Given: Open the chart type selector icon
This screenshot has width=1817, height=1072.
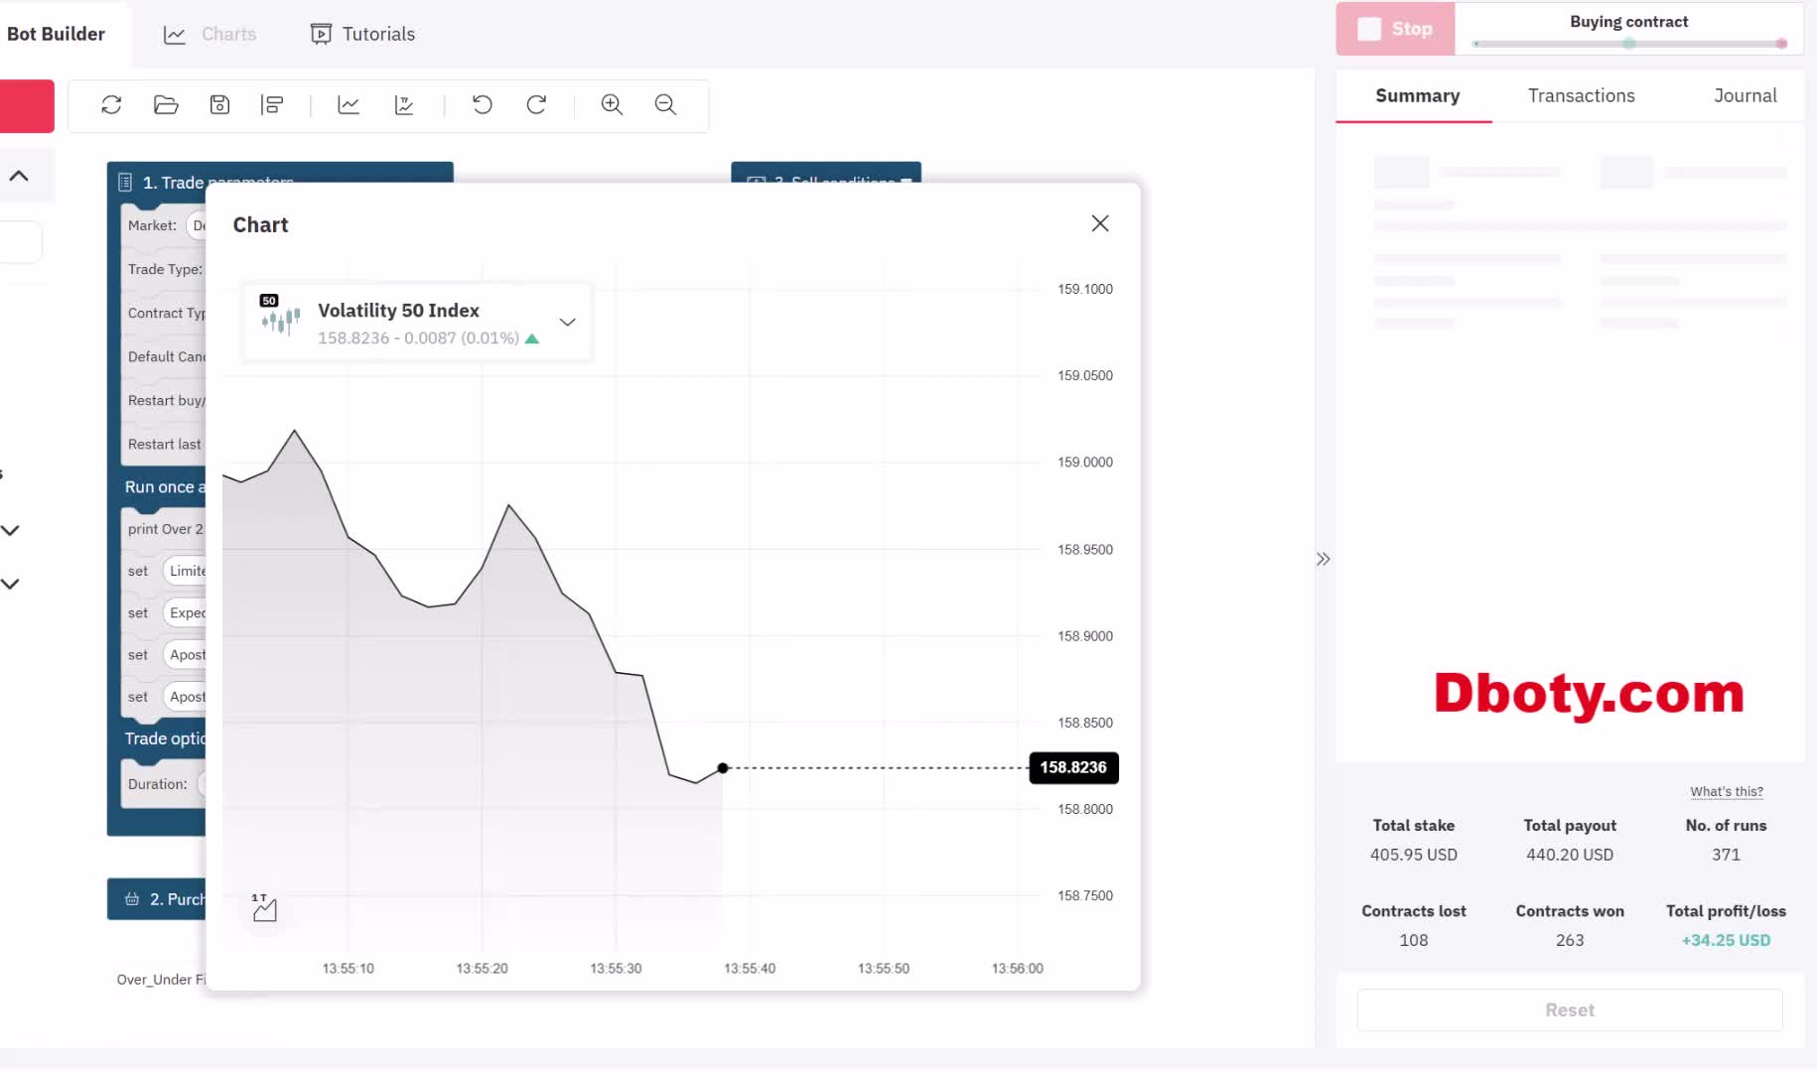Looking at the screenshot, I should pos(264,907).
